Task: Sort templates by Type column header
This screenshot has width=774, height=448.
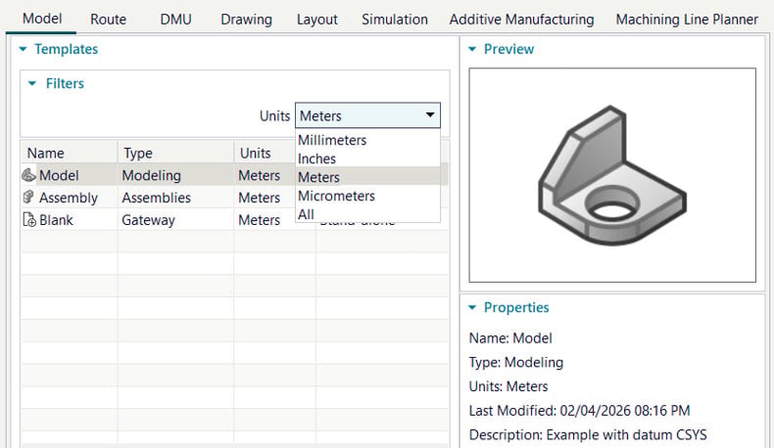Action: coord(175,153)
